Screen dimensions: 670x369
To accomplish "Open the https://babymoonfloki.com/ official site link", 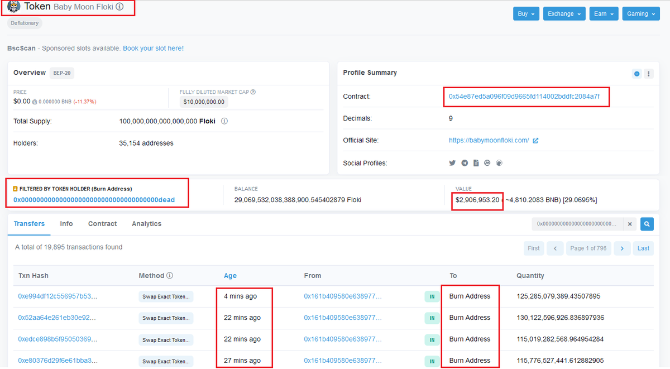I will 489,141.
